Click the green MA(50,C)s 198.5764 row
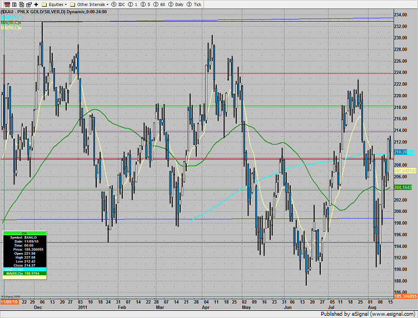Screen dimensions: 418x318 pos(24,274)
